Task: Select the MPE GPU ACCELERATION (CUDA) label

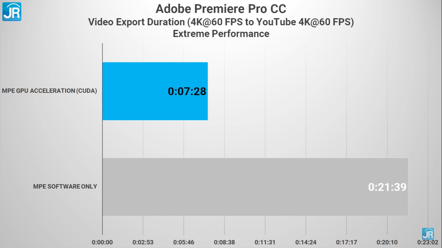Action: tap(50, 91)
